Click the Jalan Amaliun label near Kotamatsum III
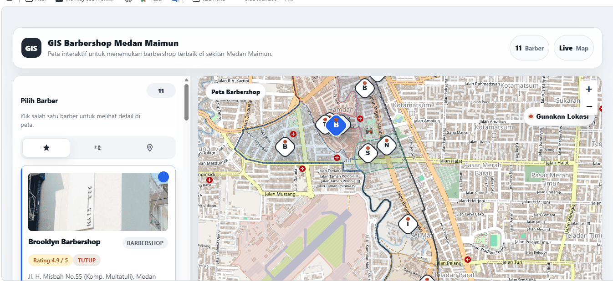This screenshot has height=281, width=613. click(426, 121)
